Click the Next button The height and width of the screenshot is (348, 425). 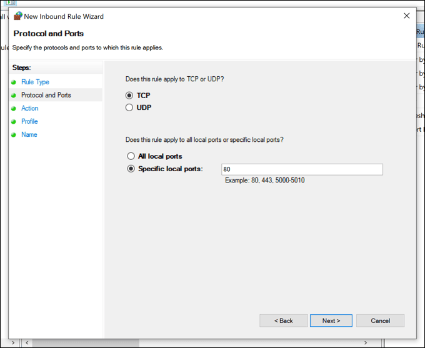coord(331,321)
